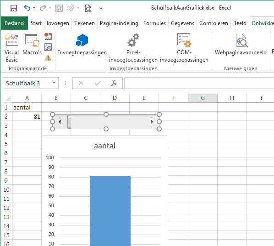The image size is (274, 246).
Task: Click the Print preview magnifier icon
Action: coord(88,8)
